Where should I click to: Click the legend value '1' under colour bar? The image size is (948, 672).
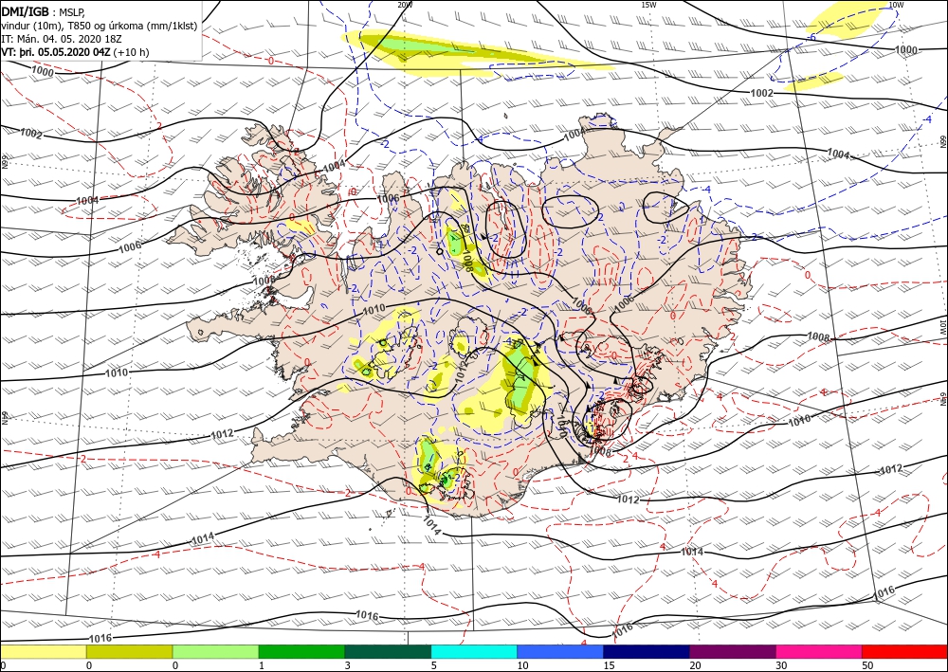(x=262, y=665)
